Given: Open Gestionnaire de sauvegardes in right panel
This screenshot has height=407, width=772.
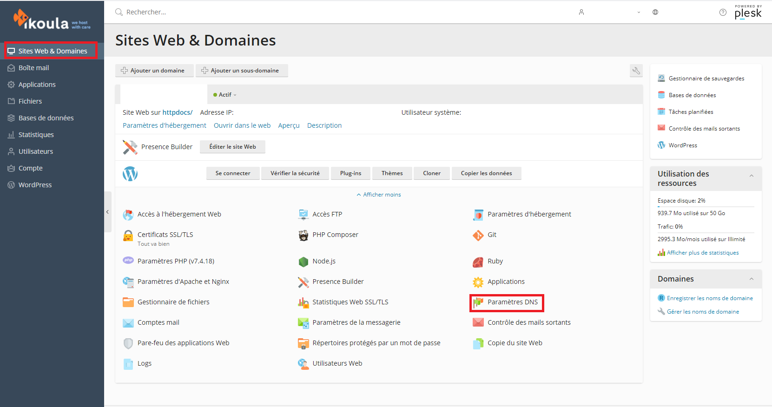Looking at the screenshot, I should (x=701, y=79).
